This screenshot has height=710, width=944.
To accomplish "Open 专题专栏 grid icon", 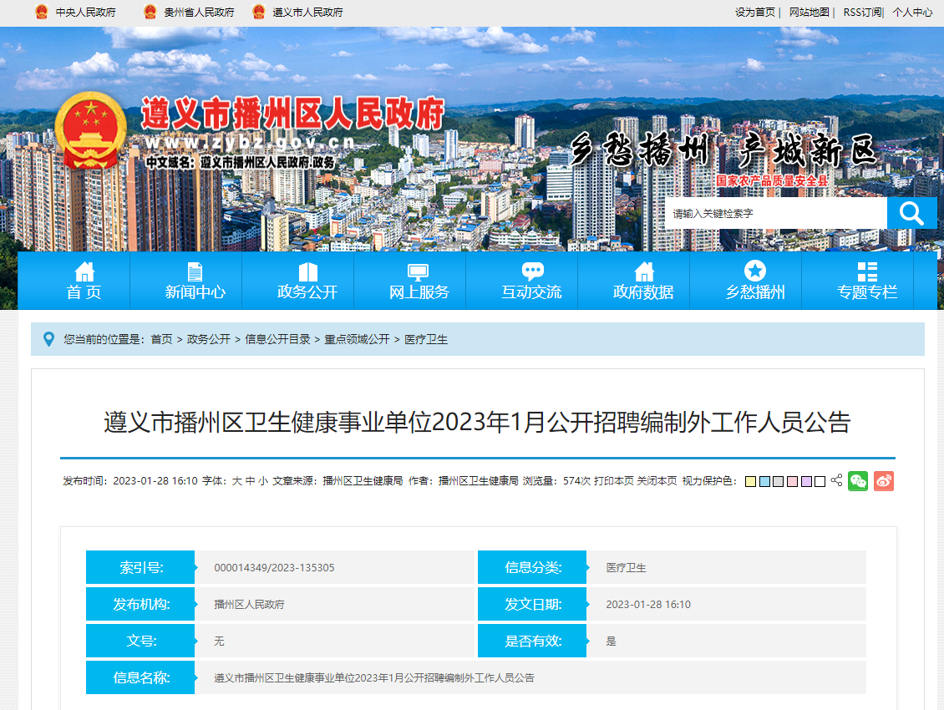I will pyautogui.click(x=867, y=271).
